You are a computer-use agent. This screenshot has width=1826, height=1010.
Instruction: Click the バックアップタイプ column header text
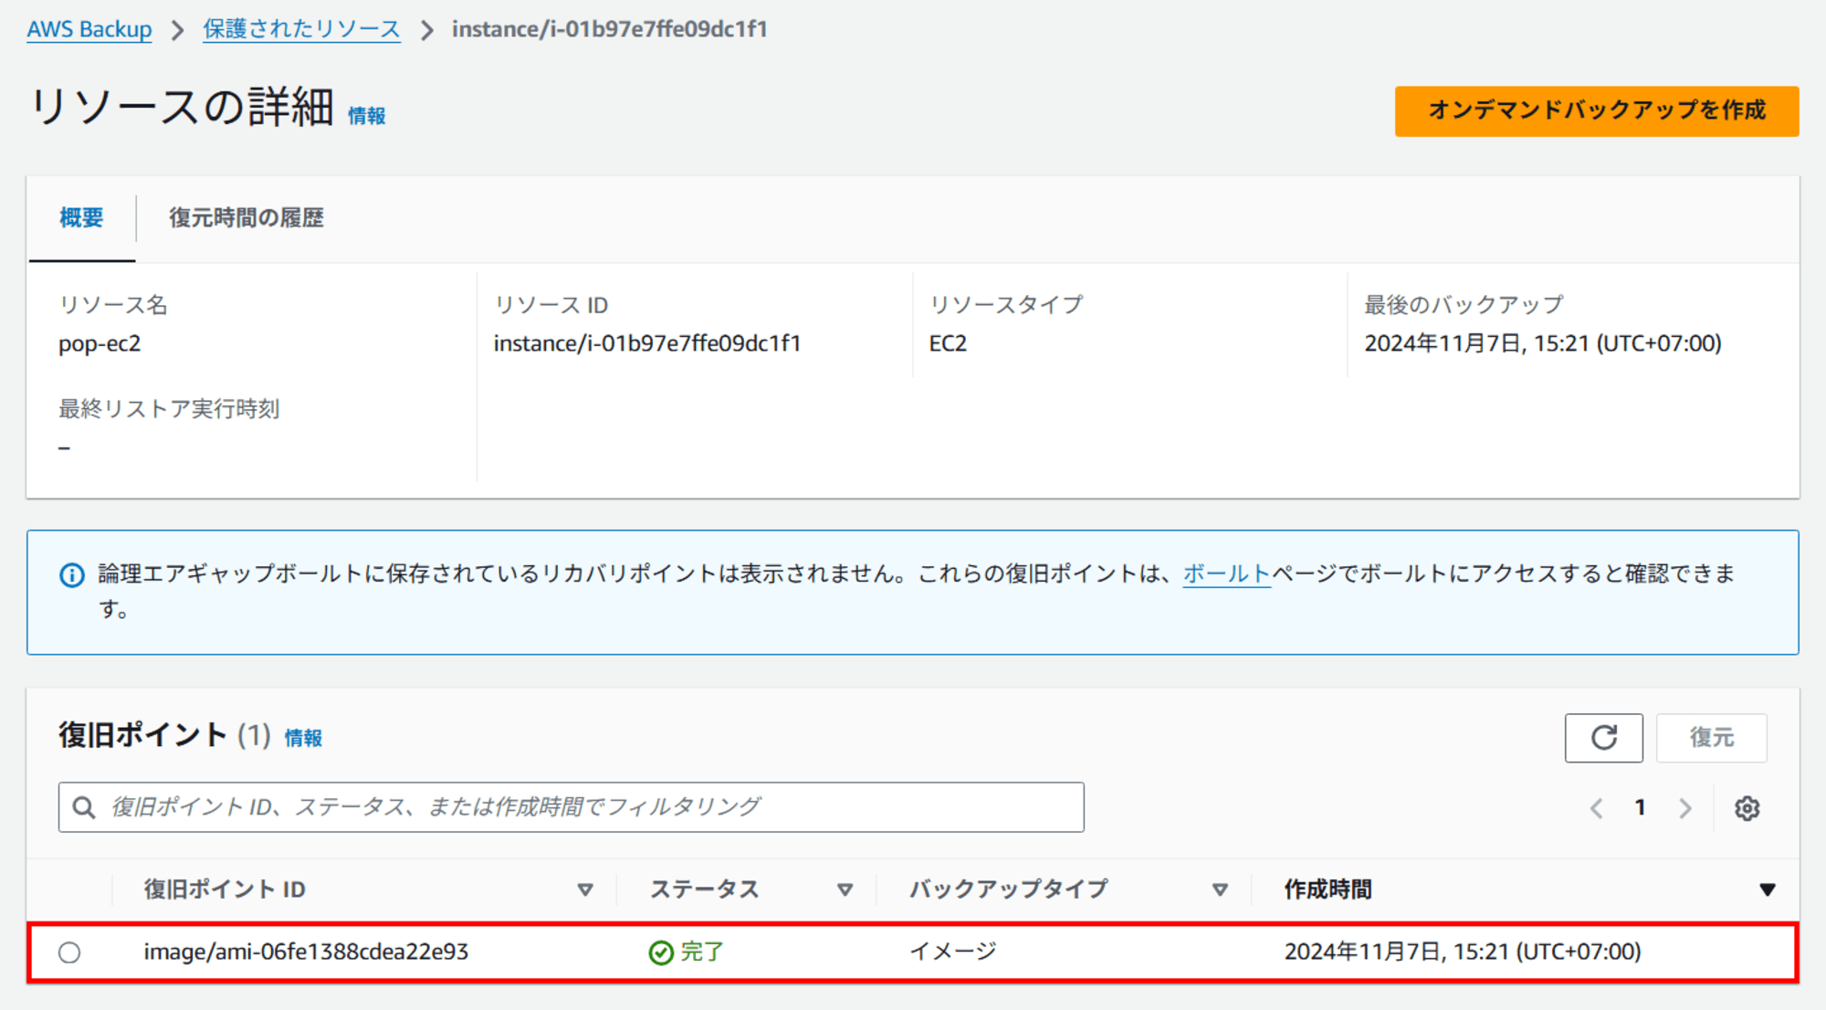pos(1009,889)
